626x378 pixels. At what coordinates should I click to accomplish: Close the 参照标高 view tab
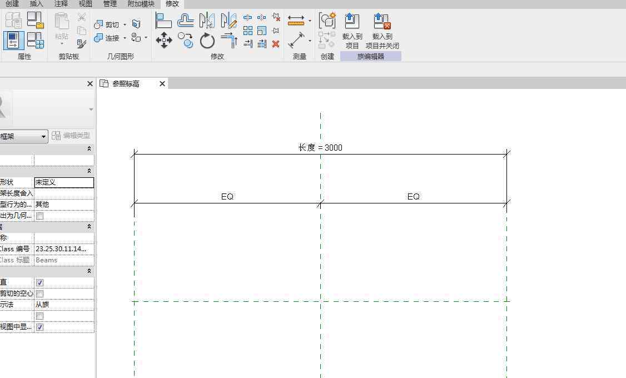162,84
